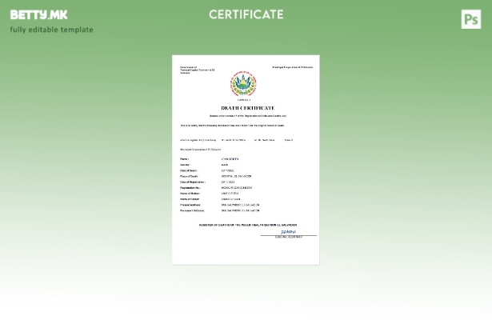This screenshot has height=320, width=492.
Task: Click the Date of Registration label
Action: tap(192, 182)
